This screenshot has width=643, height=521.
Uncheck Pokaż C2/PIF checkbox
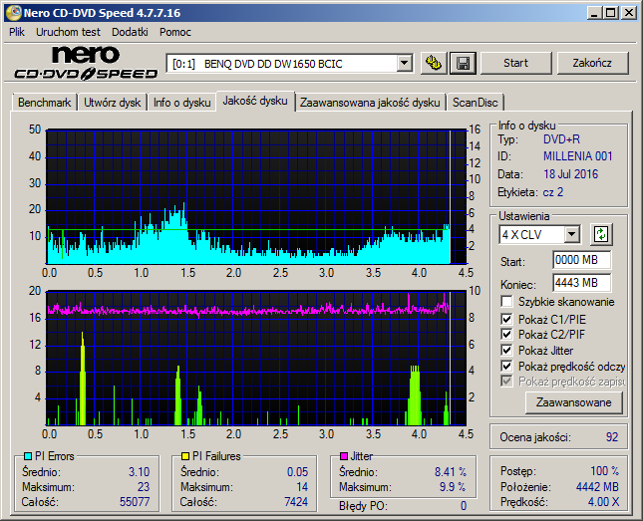[x=506, y=334]
